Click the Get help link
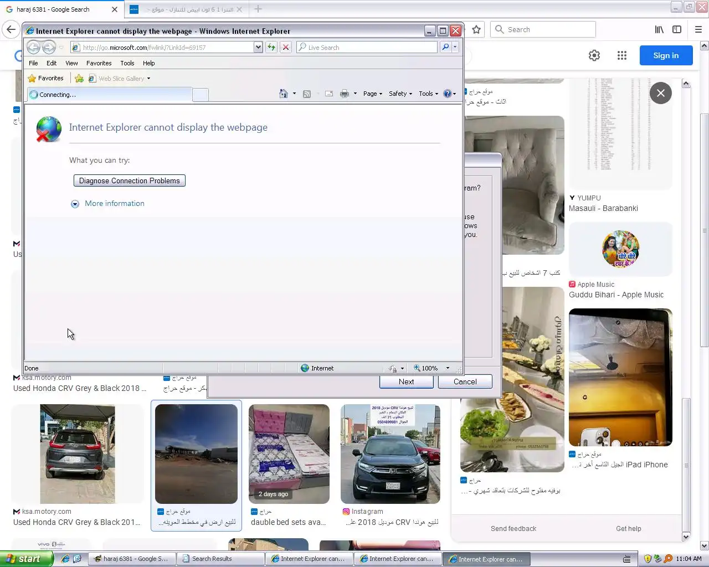The width and height of the screenshot is (709, 567). click(x=629, y=529)
